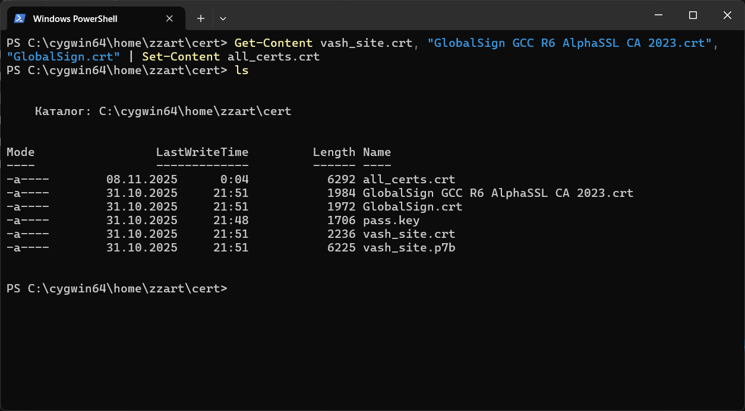Click the vash_site.crt filename

[x=409, y=234]
